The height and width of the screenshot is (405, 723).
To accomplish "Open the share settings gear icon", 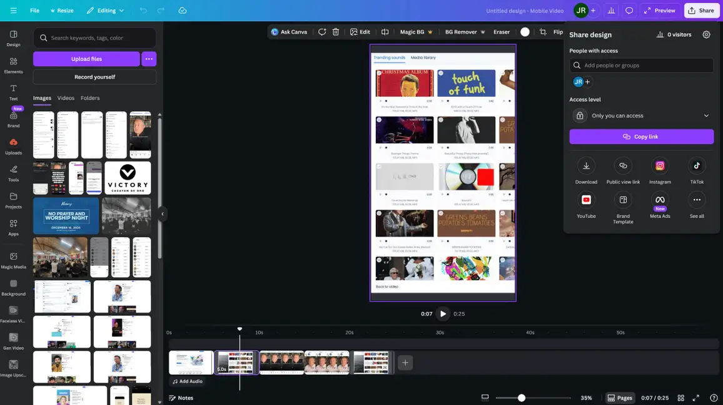I will [706, 35].
